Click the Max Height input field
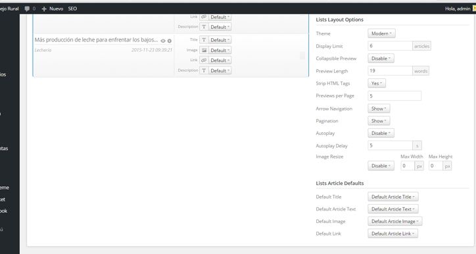This screenshot has height=254, width=476. pyautogui.click(x=436, y=166)
